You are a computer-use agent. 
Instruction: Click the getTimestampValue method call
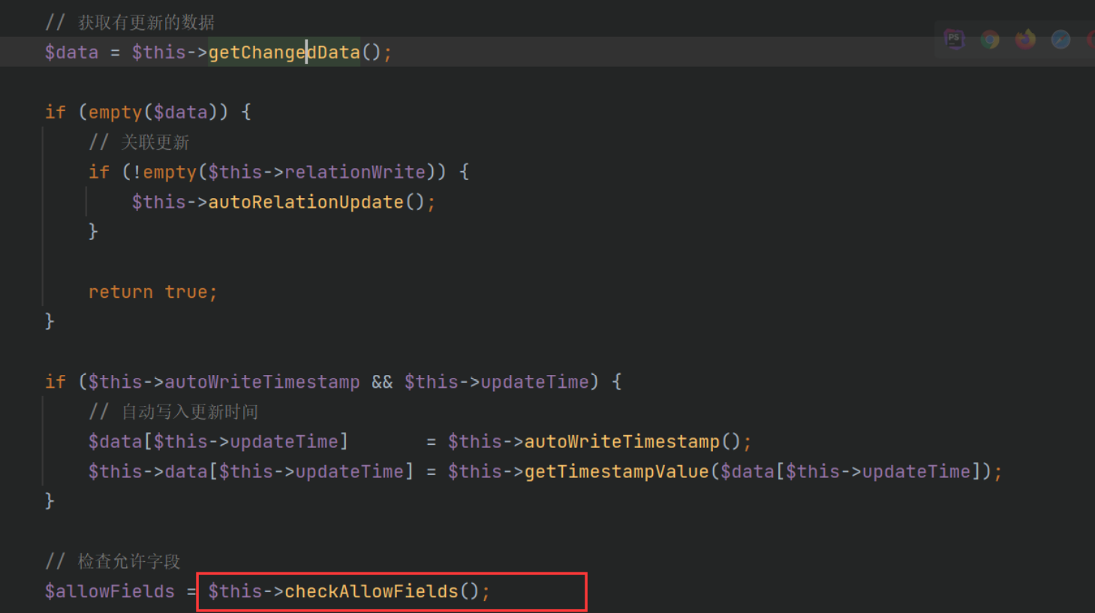(x=616, y=472)
